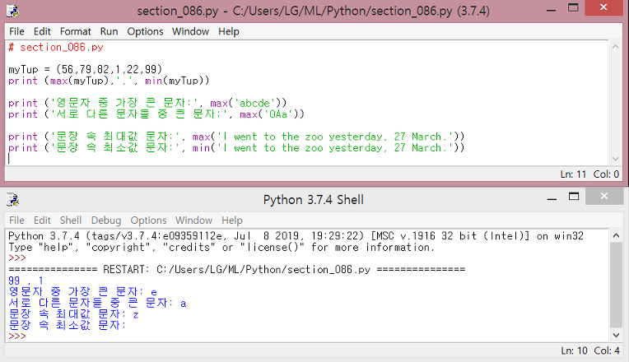
Task: Click the 'Ln: 10 Col: 4' Shell status bar
Action: [590, 350]
